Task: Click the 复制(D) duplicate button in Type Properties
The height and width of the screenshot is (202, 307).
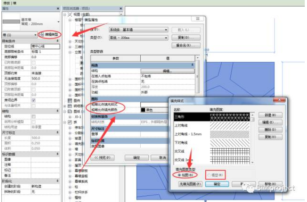Action: point(186,37)
